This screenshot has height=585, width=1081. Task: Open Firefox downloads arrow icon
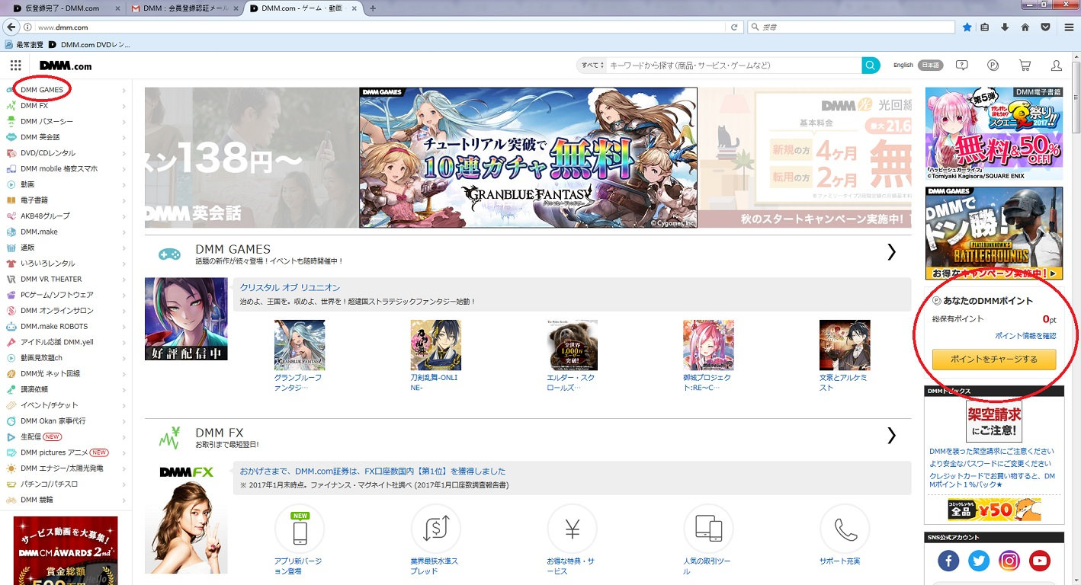pos(1005,27)
